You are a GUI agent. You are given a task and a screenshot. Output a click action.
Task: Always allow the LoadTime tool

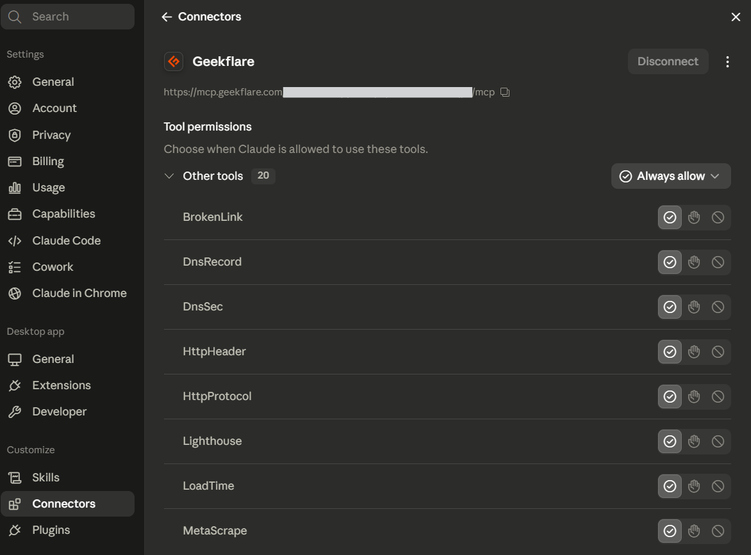point(670,486)
